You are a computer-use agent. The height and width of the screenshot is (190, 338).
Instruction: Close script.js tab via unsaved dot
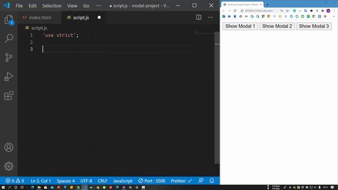click(x=99, y=17)
